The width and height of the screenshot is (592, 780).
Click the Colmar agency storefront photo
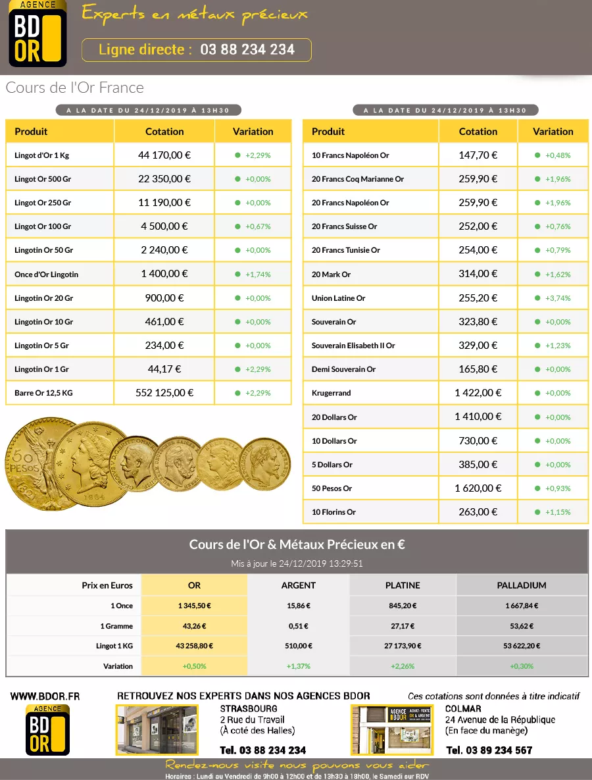[x=391, y=729]
